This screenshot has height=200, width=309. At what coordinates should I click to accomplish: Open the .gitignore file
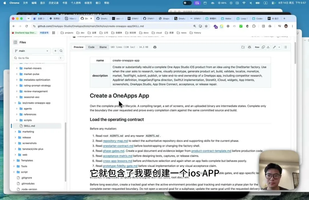[x=26, y=177]
